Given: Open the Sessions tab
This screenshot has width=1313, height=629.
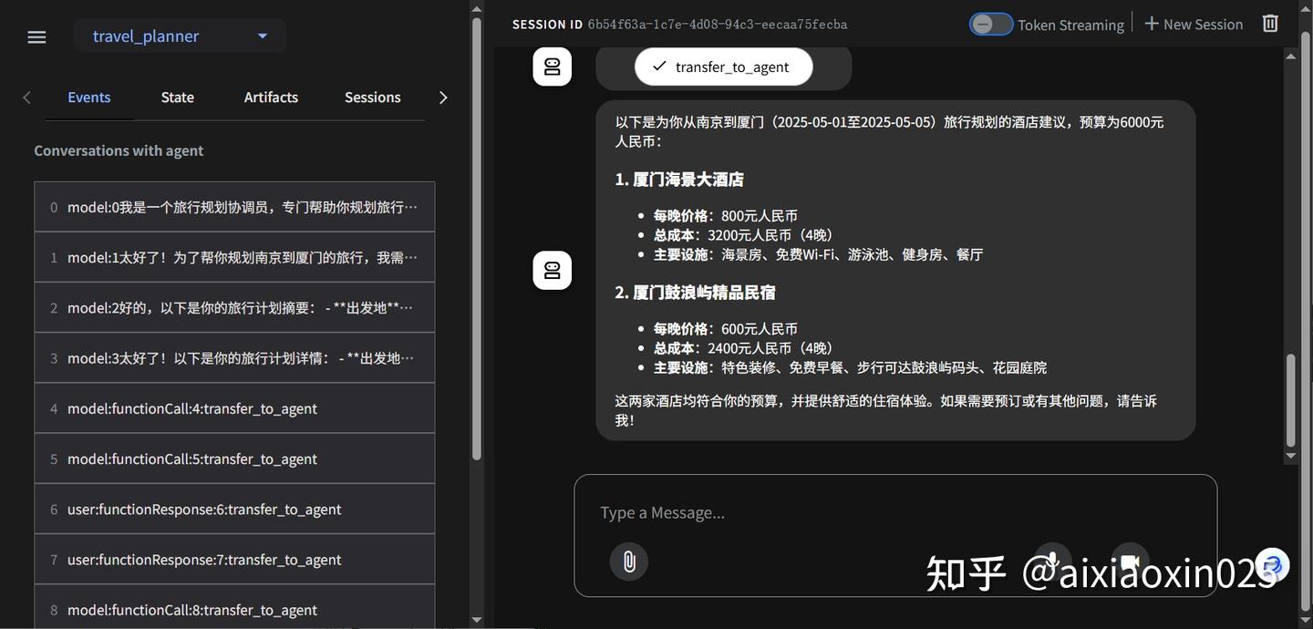Looking at the screenshot, I should pyautogui.click(x=372, y=97).
